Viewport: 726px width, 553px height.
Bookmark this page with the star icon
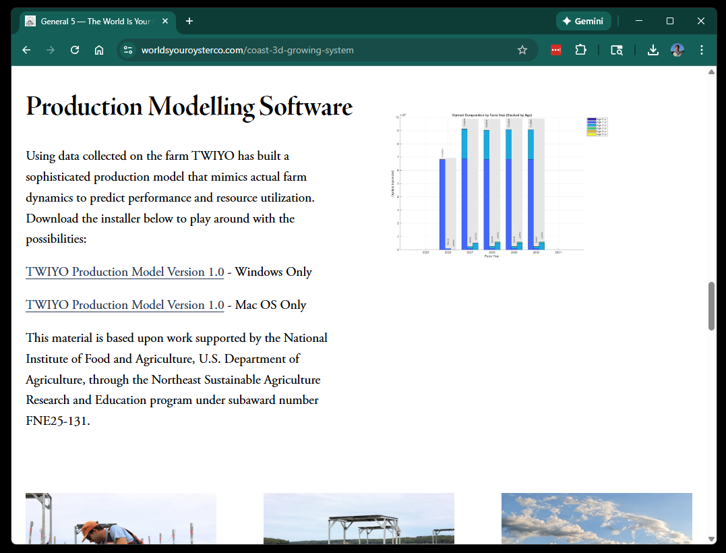click(522, 50)
